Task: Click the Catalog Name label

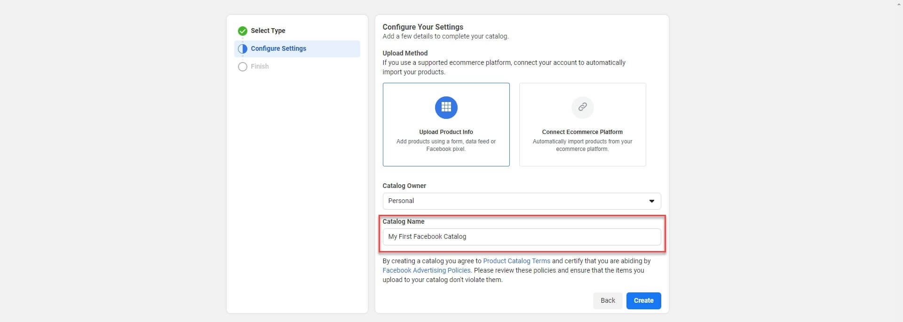Action: click(x=404, y=221)
